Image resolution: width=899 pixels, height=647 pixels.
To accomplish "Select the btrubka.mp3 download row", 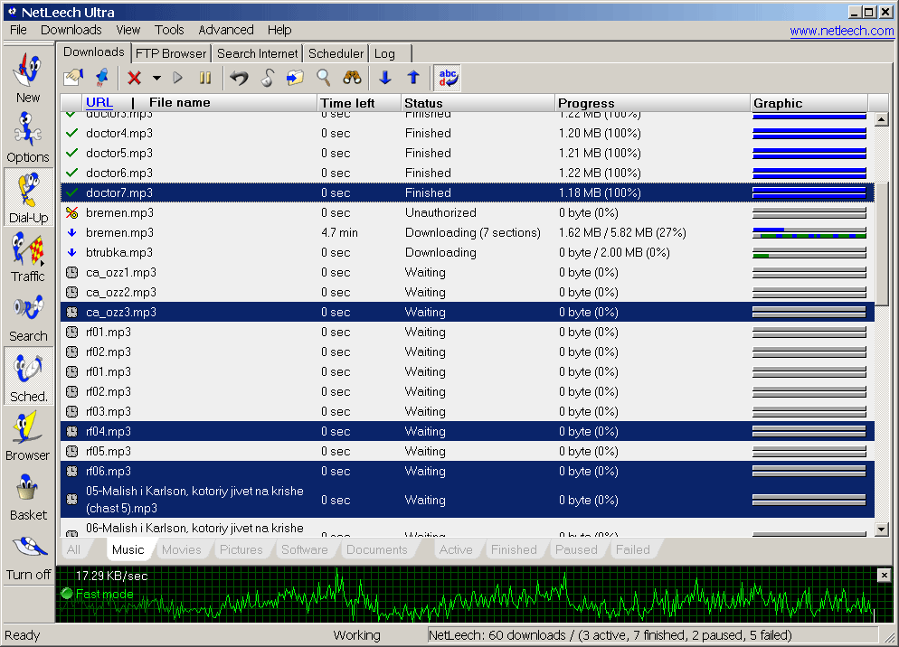I will pos(468,252).
